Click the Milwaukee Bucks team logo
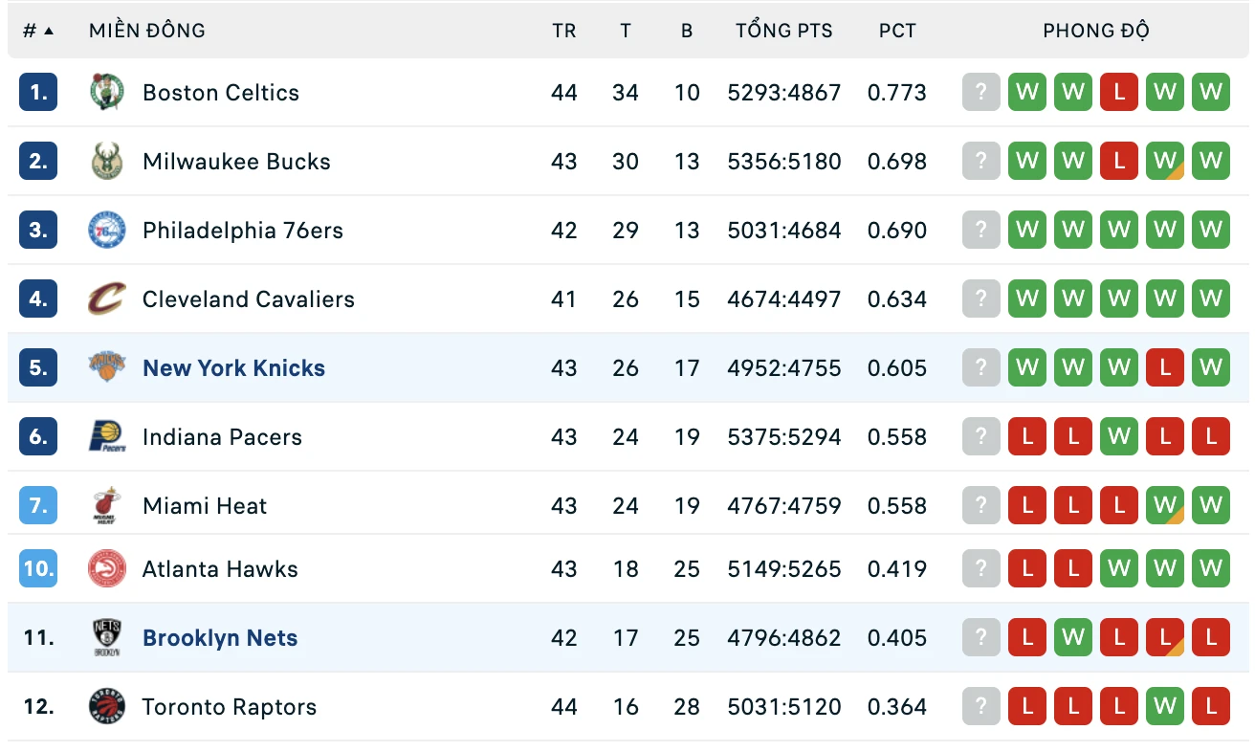 [107, 162]
